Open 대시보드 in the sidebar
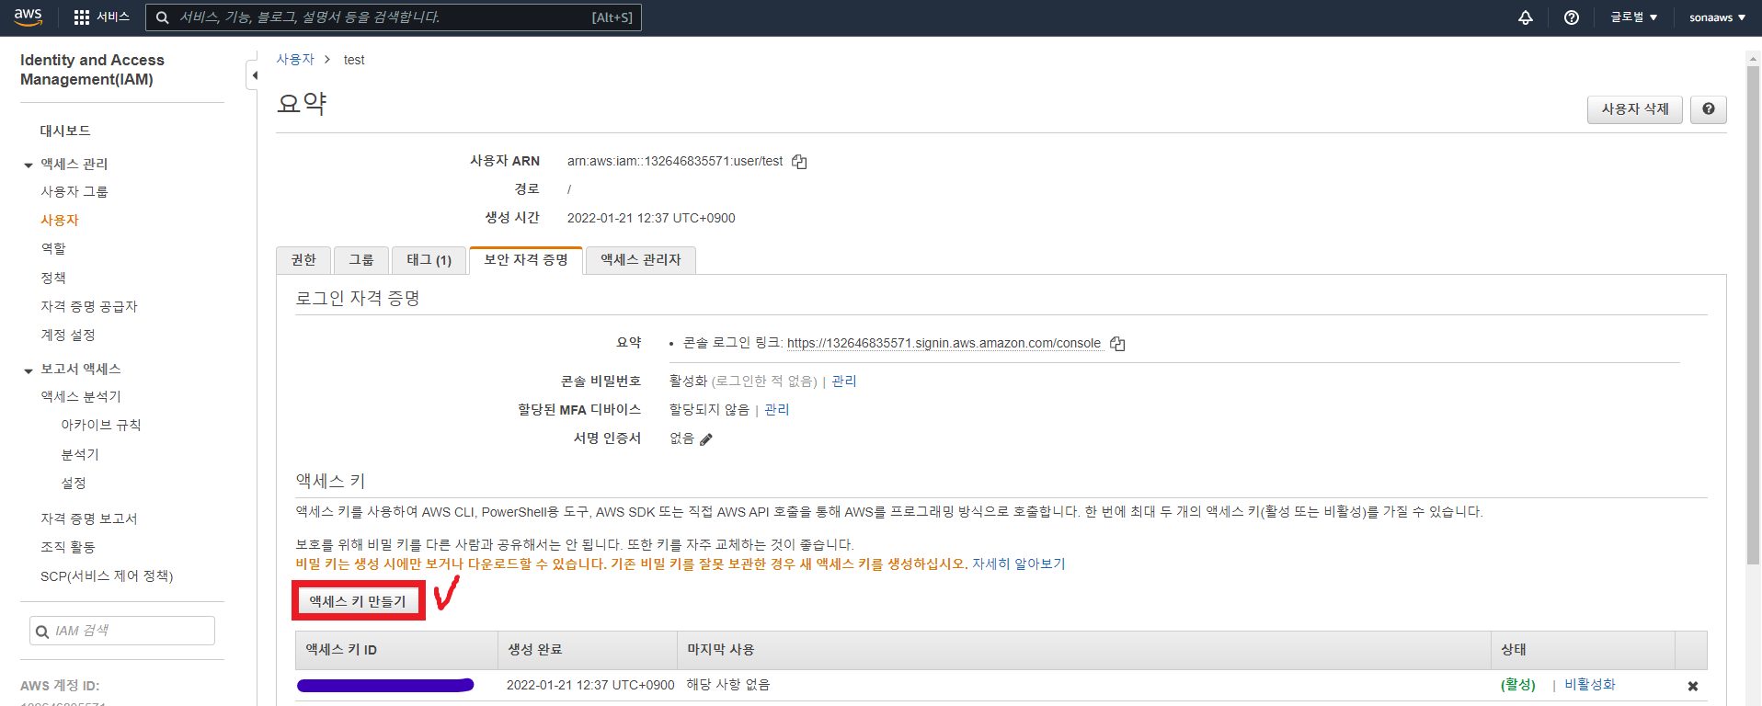 (65, 131)
